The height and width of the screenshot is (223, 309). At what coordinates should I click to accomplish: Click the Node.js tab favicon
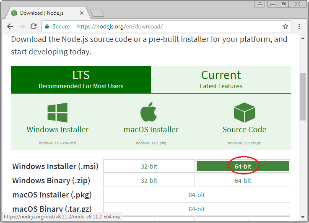pos(14,13)
